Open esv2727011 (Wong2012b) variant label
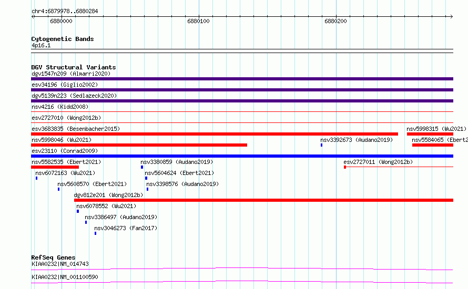Image resolution: width=468 pixels, height=289 pixels. pyautogui.click(x=378, y=162)
